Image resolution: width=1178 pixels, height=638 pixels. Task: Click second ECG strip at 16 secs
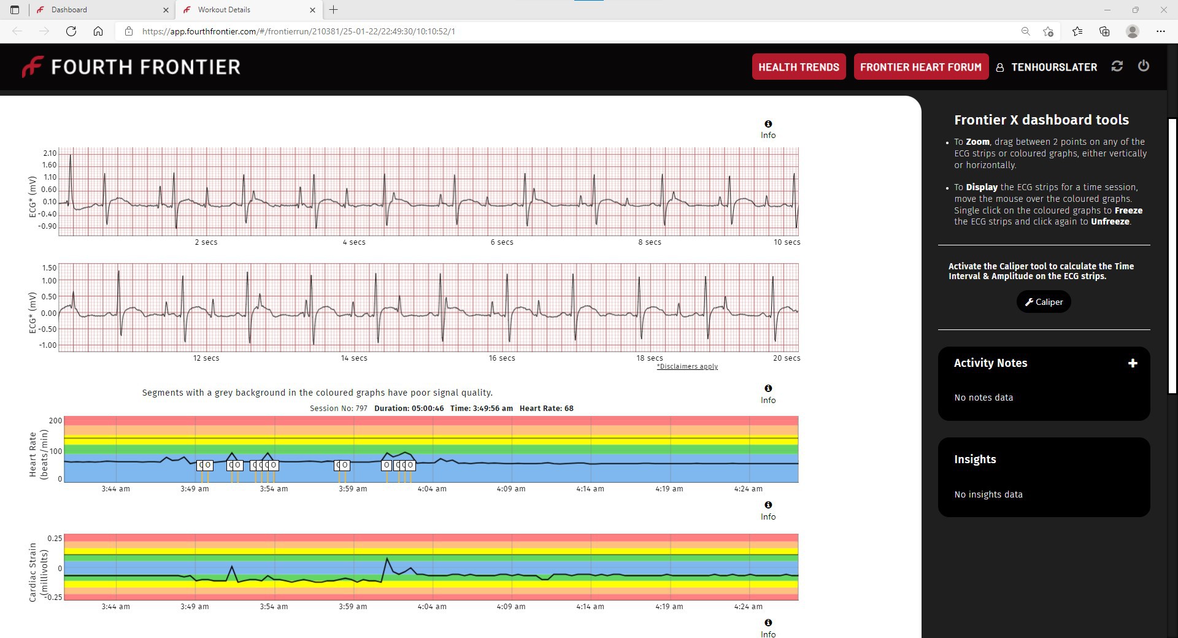[x=502, y=307]
